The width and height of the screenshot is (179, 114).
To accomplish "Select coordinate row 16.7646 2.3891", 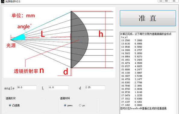I will tap(132, 86).
